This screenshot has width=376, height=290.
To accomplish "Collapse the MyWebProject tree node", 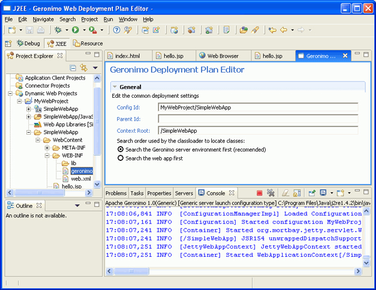I will click(19, 101).
